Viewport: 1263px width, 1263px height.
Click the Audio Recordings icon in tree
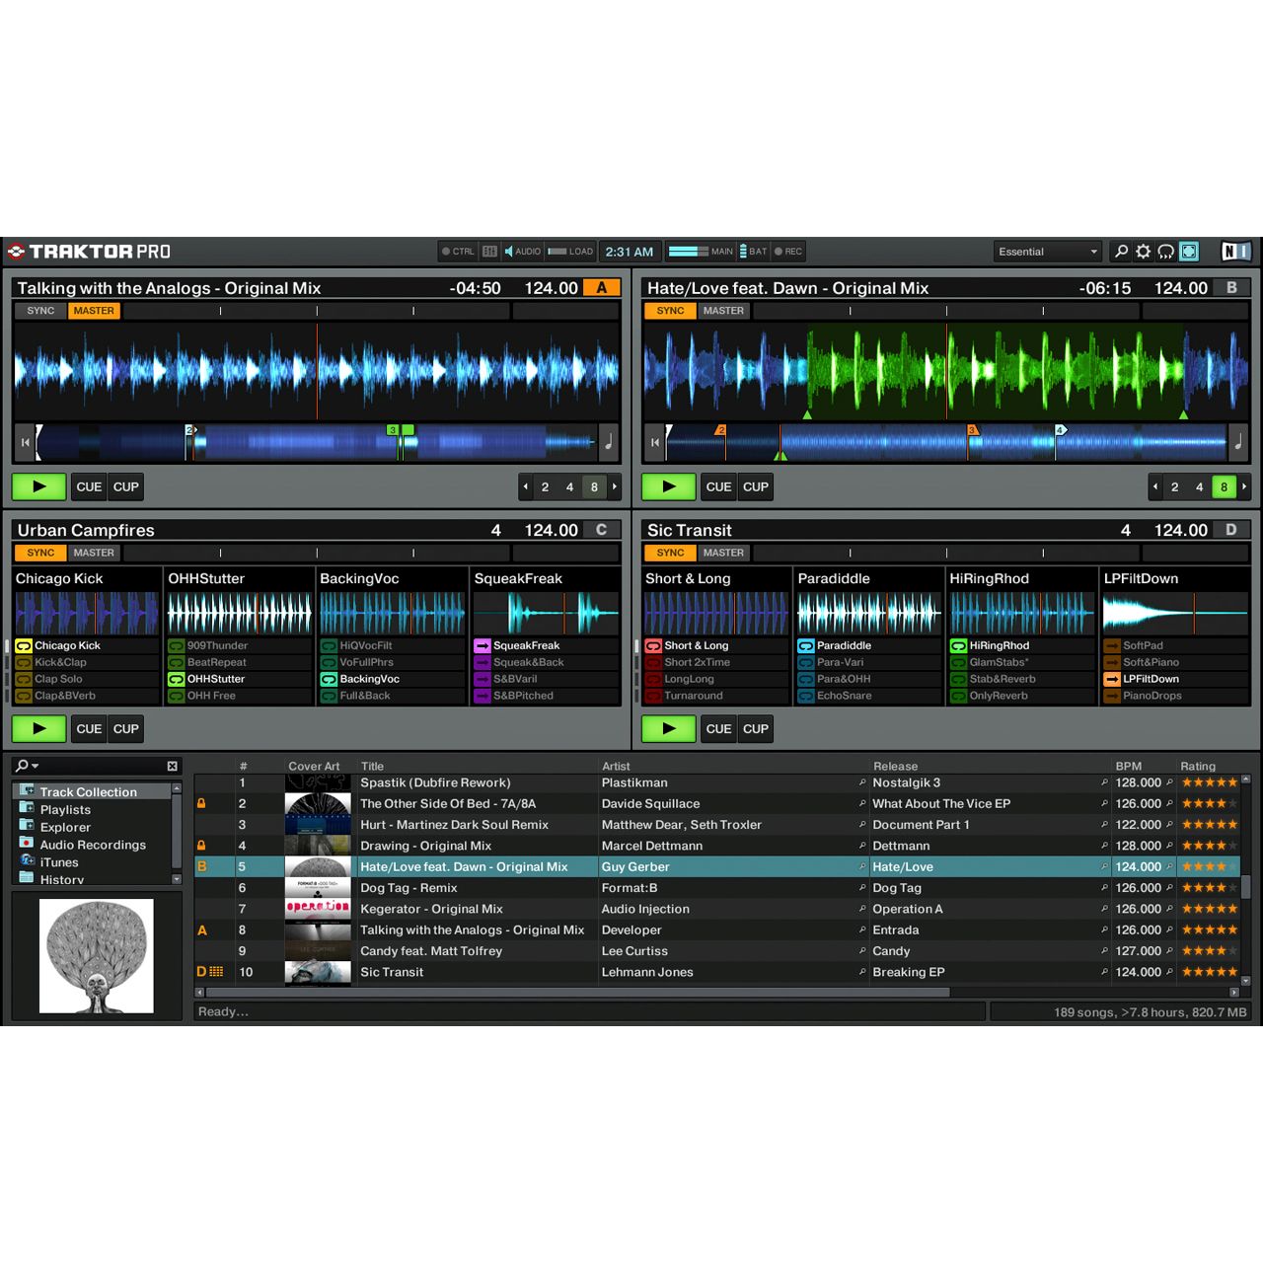coord(27,844)
